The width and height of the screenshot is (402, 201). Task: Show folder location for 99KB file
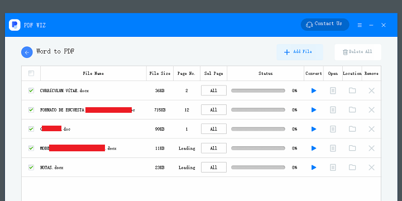pyautogui.click(x=352, y=129)
